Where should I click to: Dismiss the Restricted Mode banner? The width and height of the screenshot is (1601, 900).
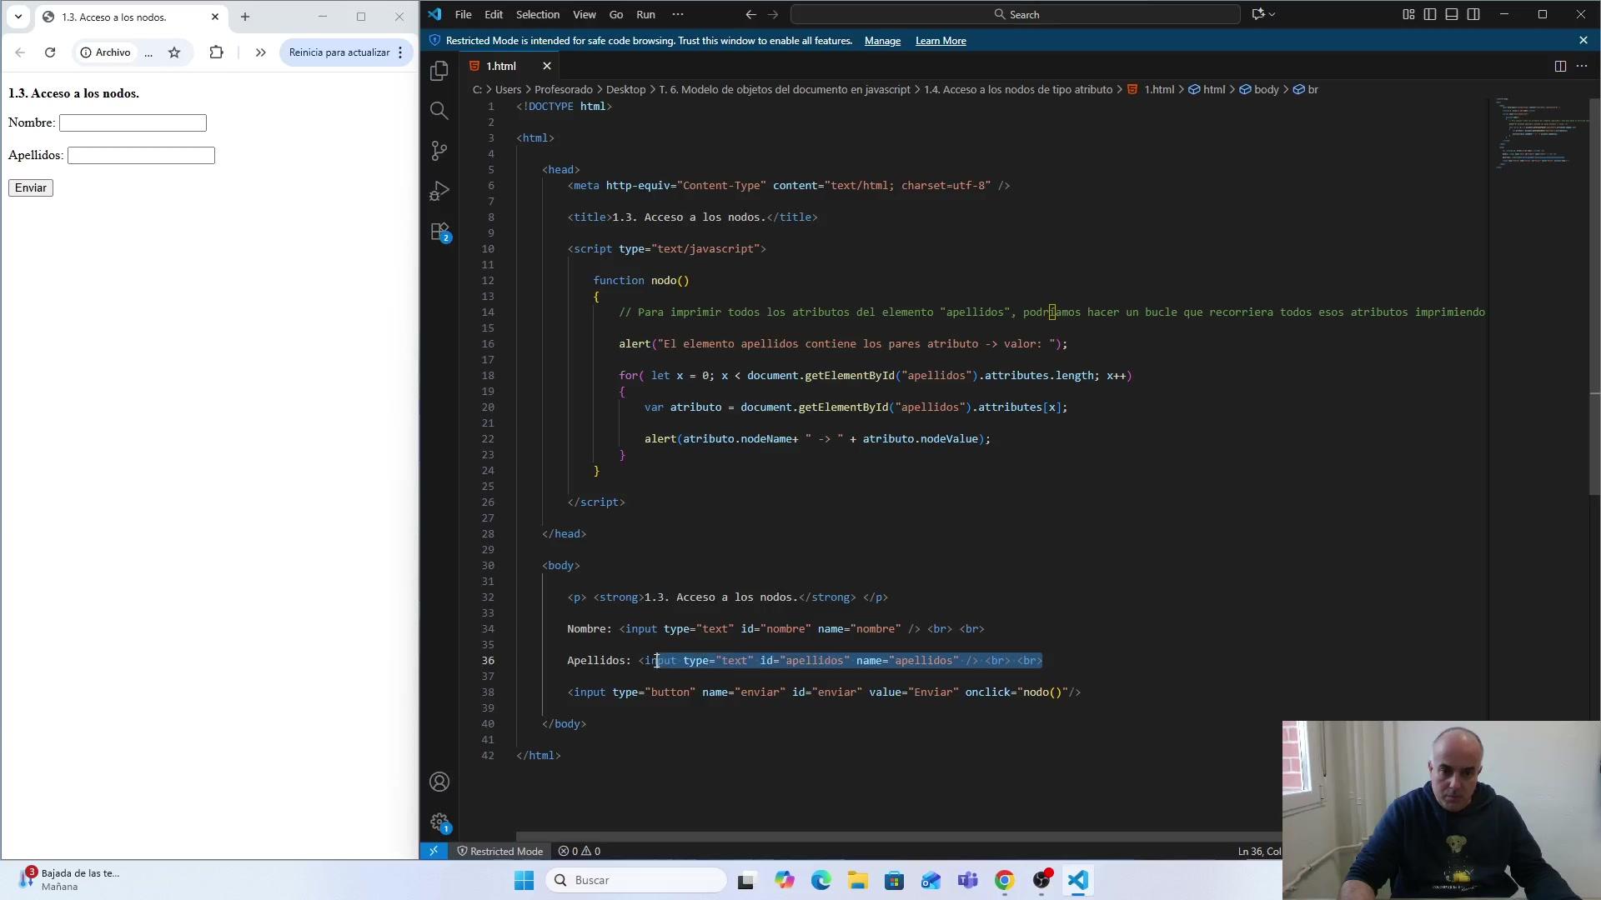[x=1583, y=40]
